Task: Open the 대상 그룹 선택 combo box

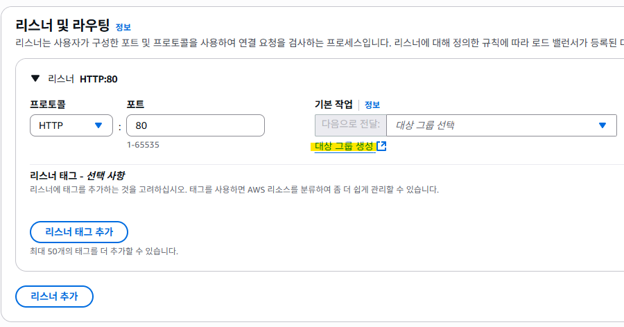Action: point(501,125)
